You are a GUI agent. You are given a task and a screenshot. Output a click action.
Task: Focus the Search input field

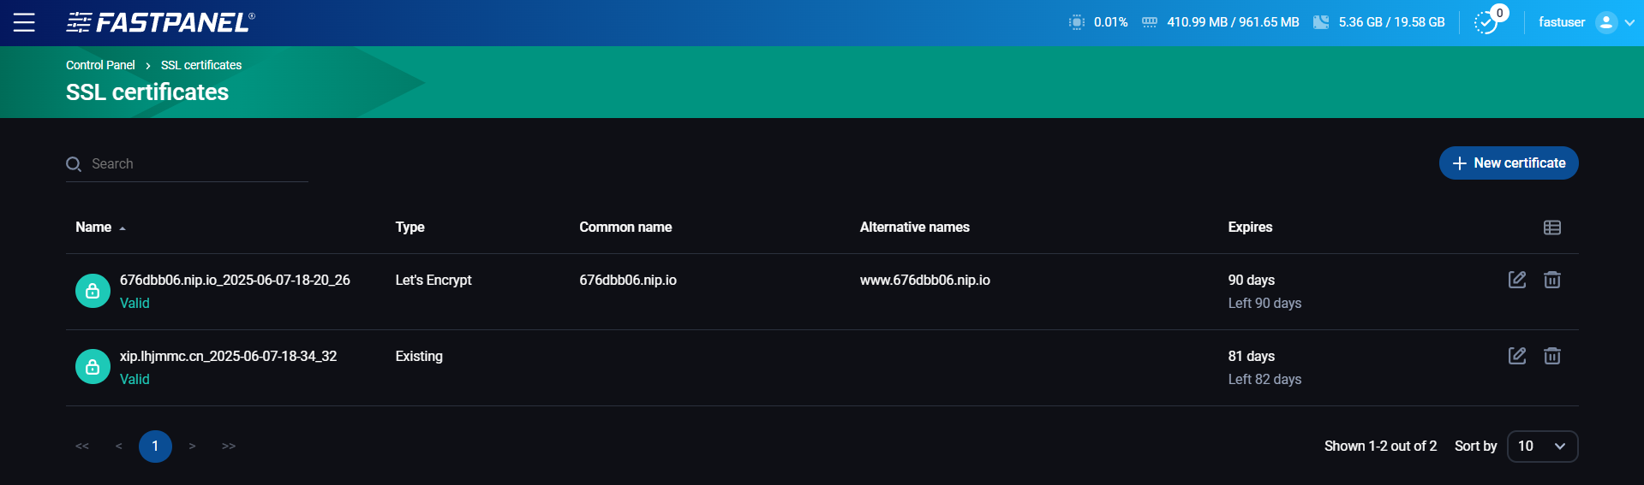[197, 164]
